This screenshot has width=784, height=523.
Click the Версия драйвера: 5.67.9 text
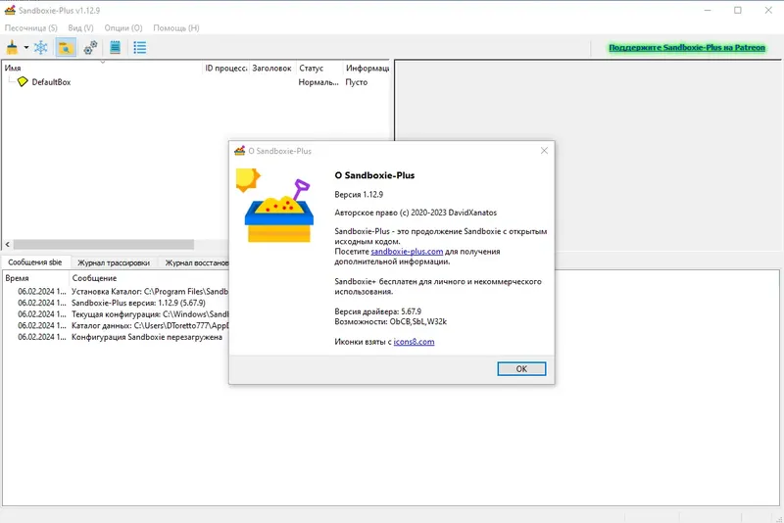point(377,311)
